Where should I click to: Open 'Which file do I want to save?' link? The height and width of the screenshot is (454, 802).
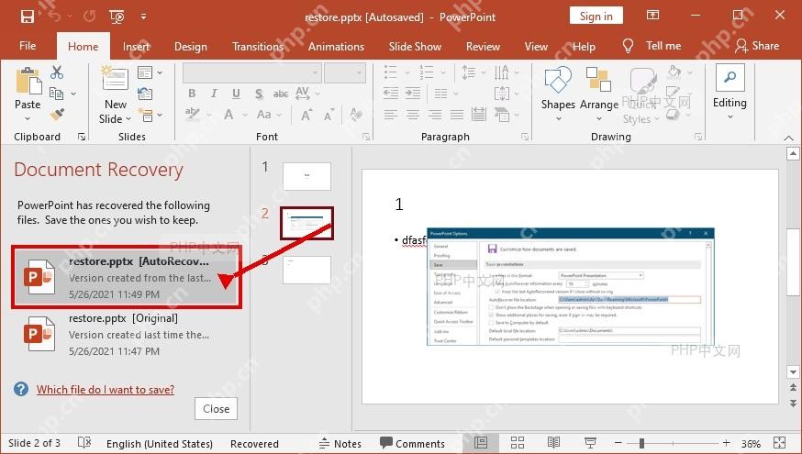pos(106,390)
